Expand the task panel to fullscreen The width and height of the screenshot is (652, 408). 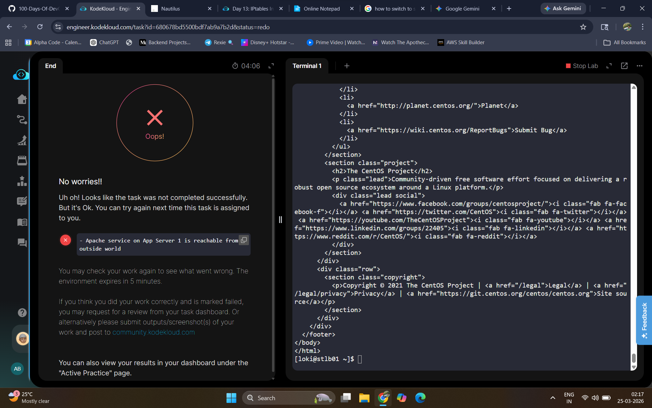point(271,66)
